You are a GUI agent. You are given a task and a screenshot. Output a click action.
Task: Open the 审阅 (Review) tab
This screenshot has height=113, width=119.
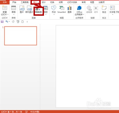click(x=84, y=2)
